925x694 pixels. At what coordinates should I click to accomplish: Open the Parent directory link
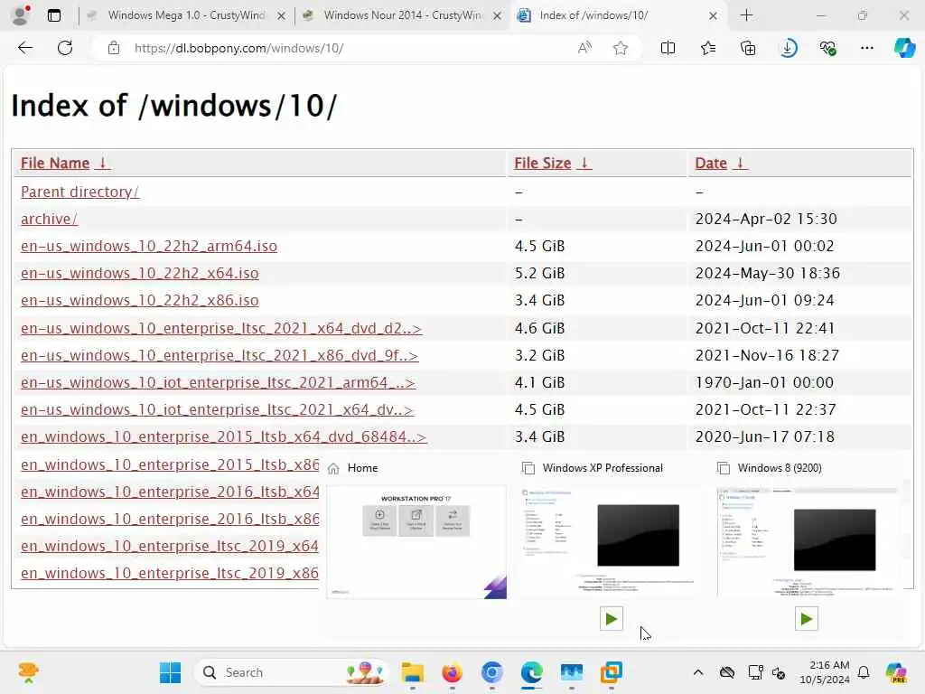point(79,192)
